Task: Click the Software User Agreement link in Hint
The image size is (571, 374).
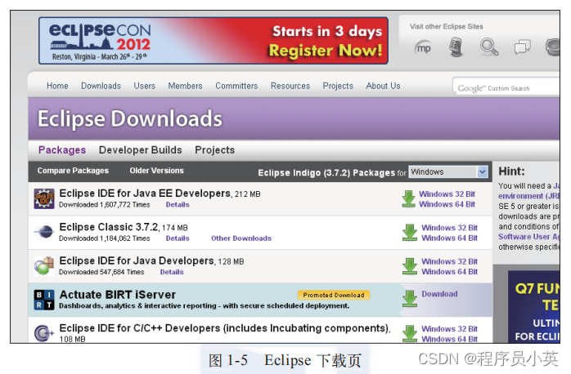Action: click(528, 237)
